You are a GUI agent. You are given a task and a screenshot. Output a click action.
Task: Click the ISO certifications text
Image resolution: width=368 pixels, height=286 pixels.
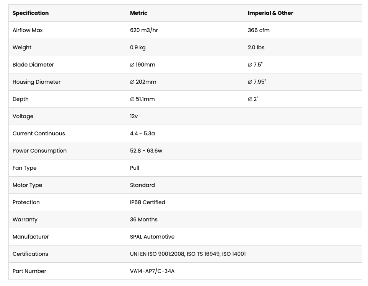pyautogui.click(x=188, y=254)
